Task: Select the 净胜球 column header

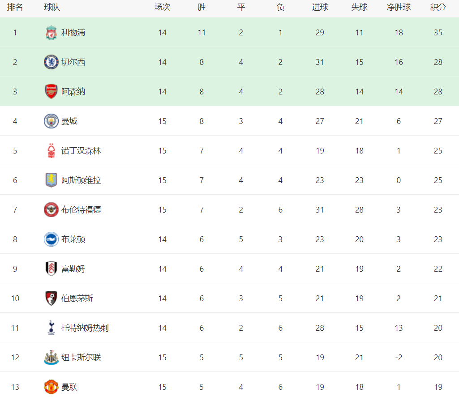Action: (x=399, y=8)
